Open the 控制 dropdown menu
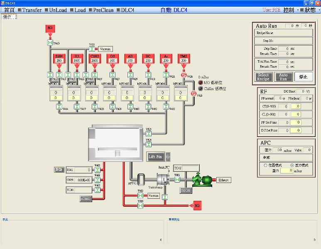Screen dimensions: 321x249 (291, 10)
